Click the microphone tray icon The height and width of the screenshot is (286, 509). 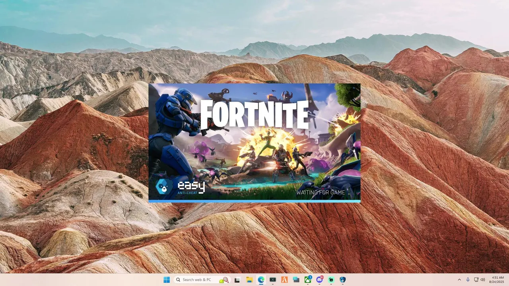point(468,280)
